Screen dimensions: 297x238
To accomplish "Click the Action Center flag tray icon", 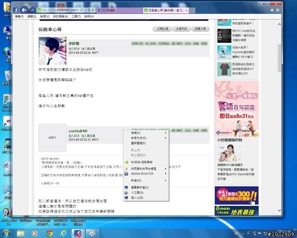I will [x=260, y=233].
